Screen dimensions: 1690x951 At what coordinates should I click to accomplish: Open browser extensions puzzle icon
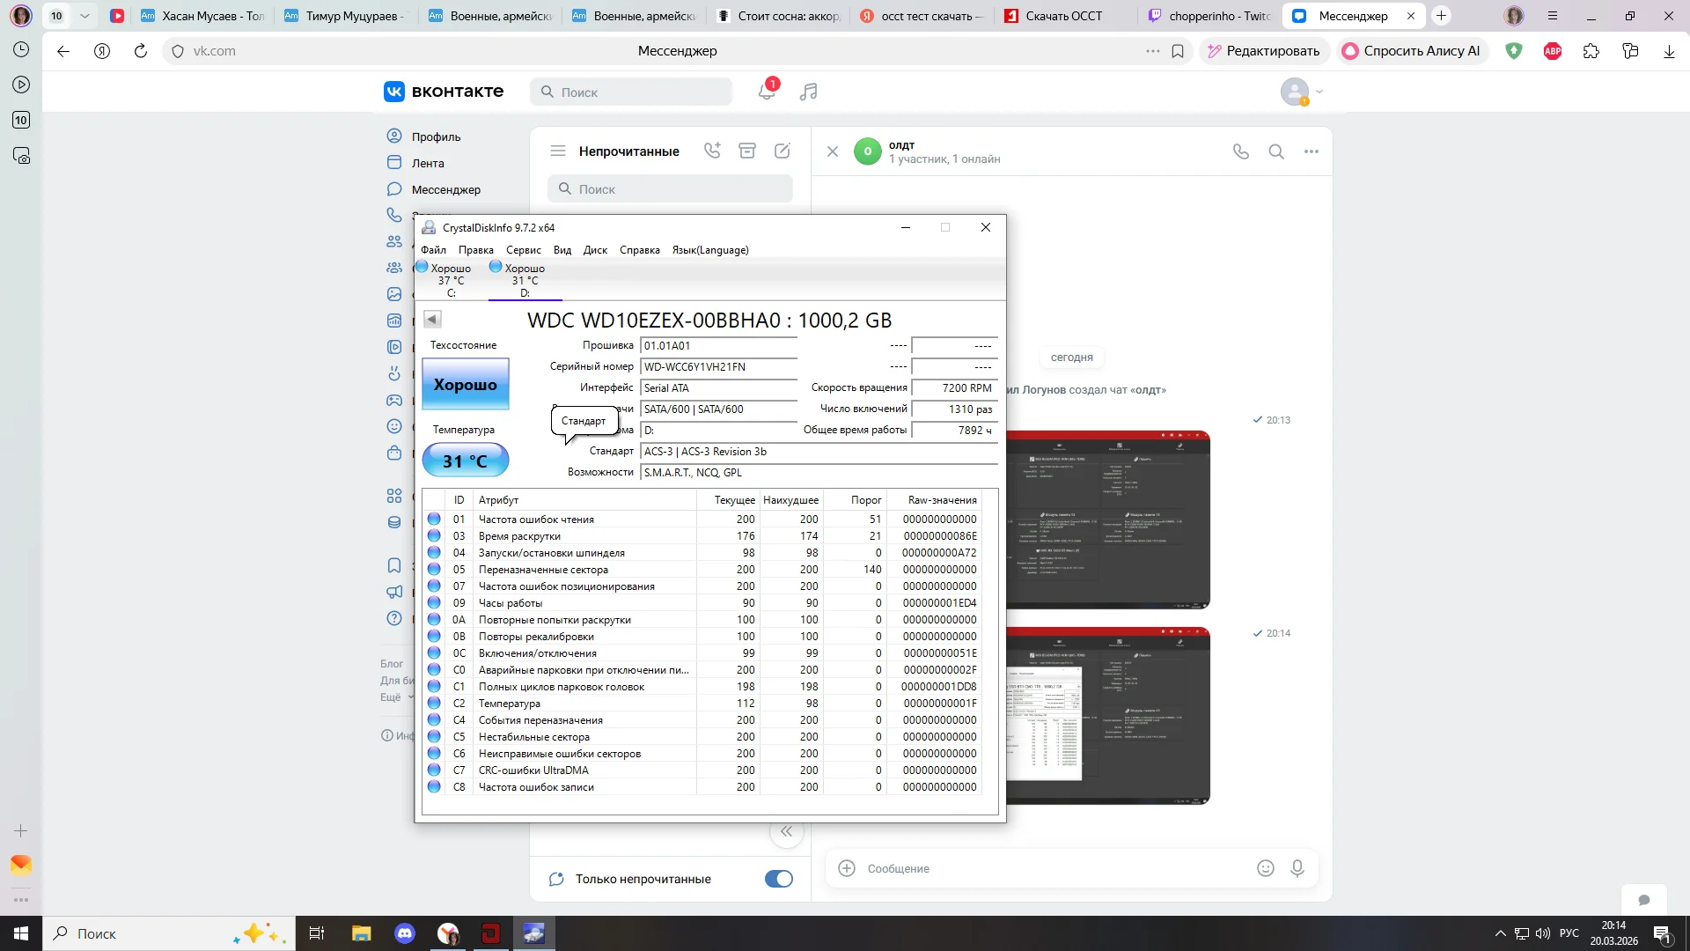[x=1591, y=51]
